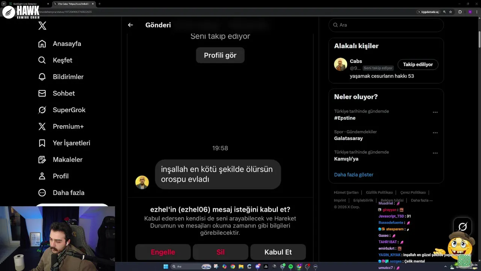Open Sohbet envelope icon

point(42,93)
